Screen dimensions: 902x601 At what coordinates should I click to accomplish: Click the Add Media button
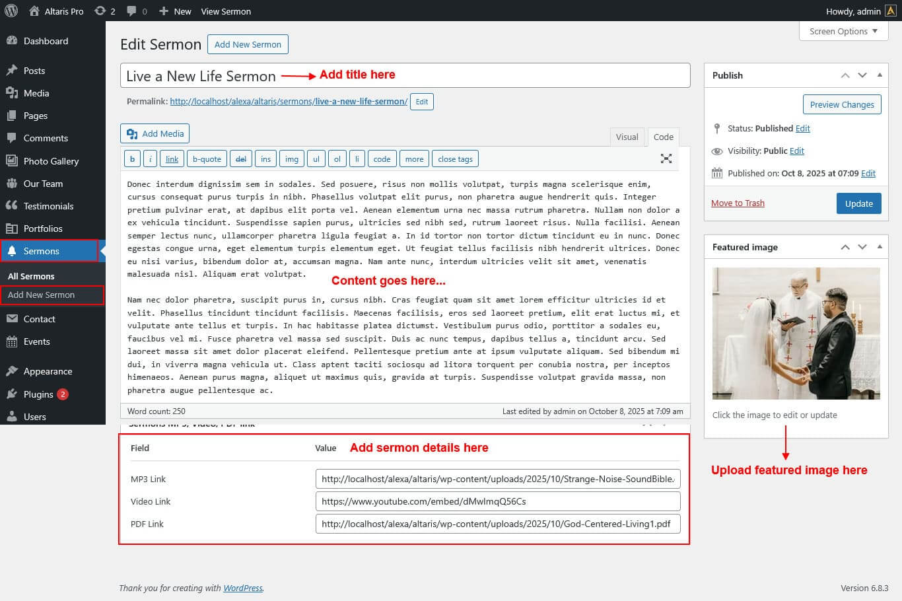[155, 133]
